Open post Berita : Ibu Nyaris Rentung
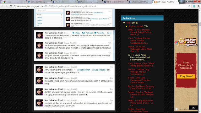 (x=141, y=87)
